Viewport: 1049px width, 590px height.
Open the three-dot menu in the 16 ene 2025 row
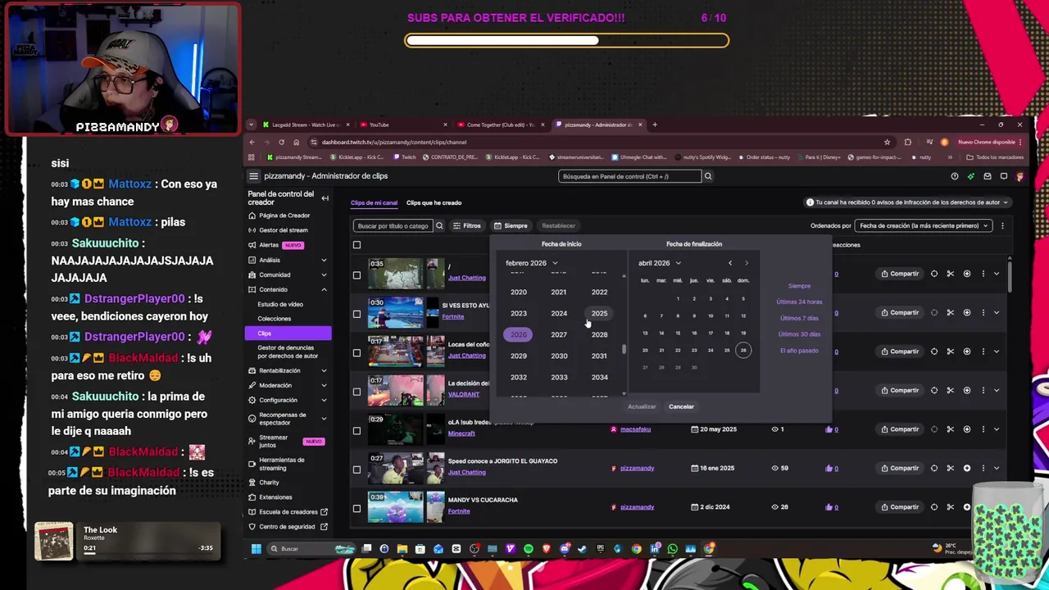point(983,468)
